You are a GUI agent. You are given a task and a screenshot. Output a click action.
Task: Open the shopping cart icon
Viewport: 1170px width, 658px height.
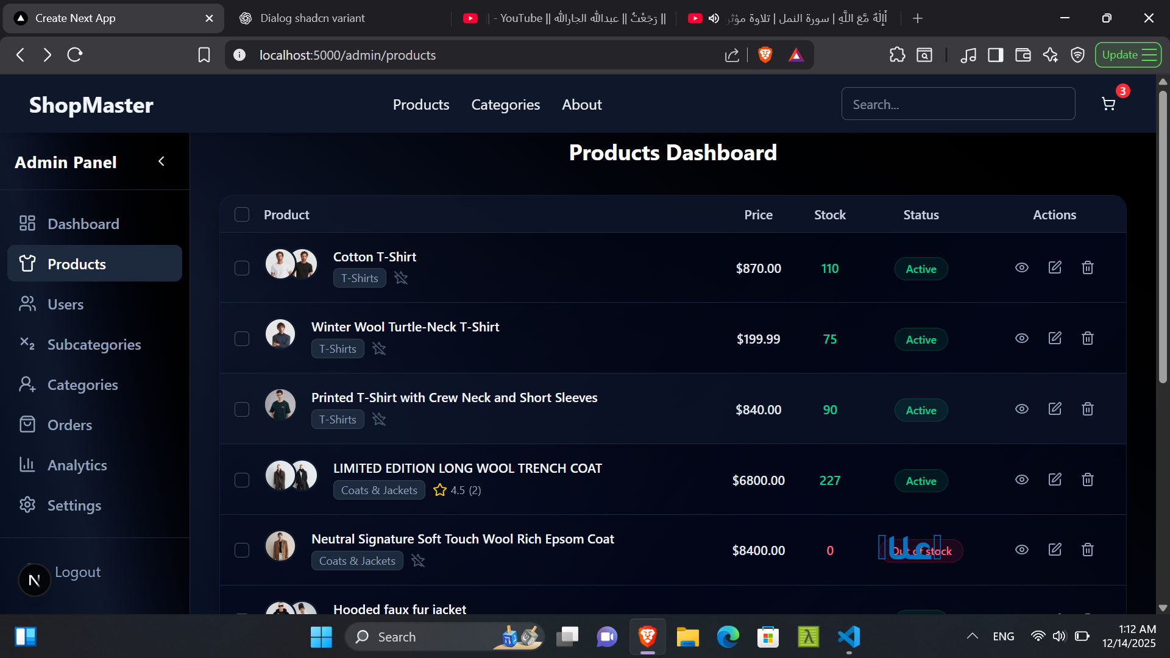click(1108, 104)
